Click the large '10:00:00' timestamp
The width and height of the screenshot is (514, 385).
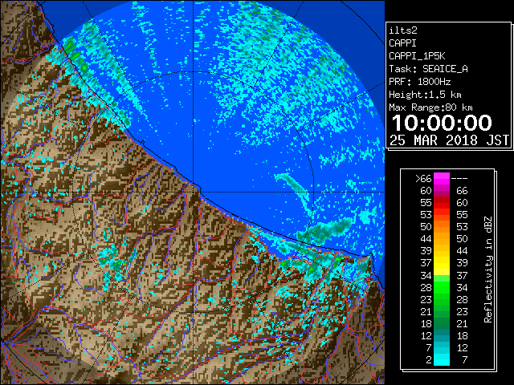coord(442,123)
